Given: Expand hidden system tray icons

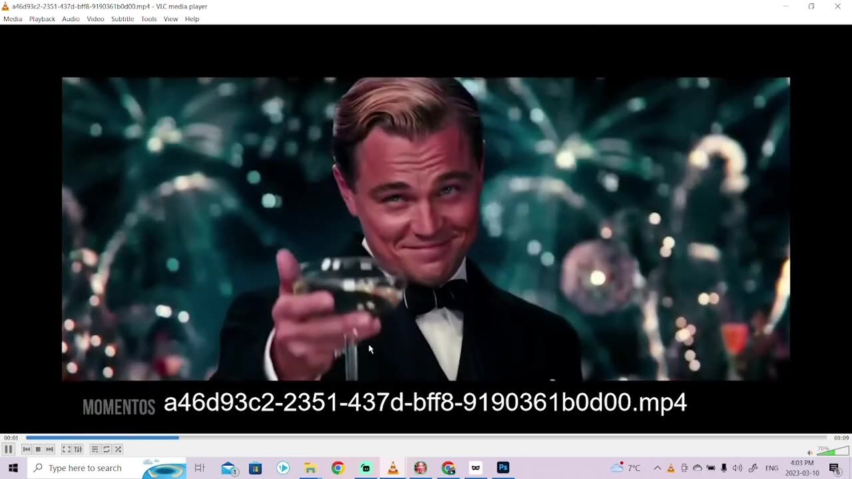Looking at the screenshot, I should pyautogui.click(x=658, y=468).
